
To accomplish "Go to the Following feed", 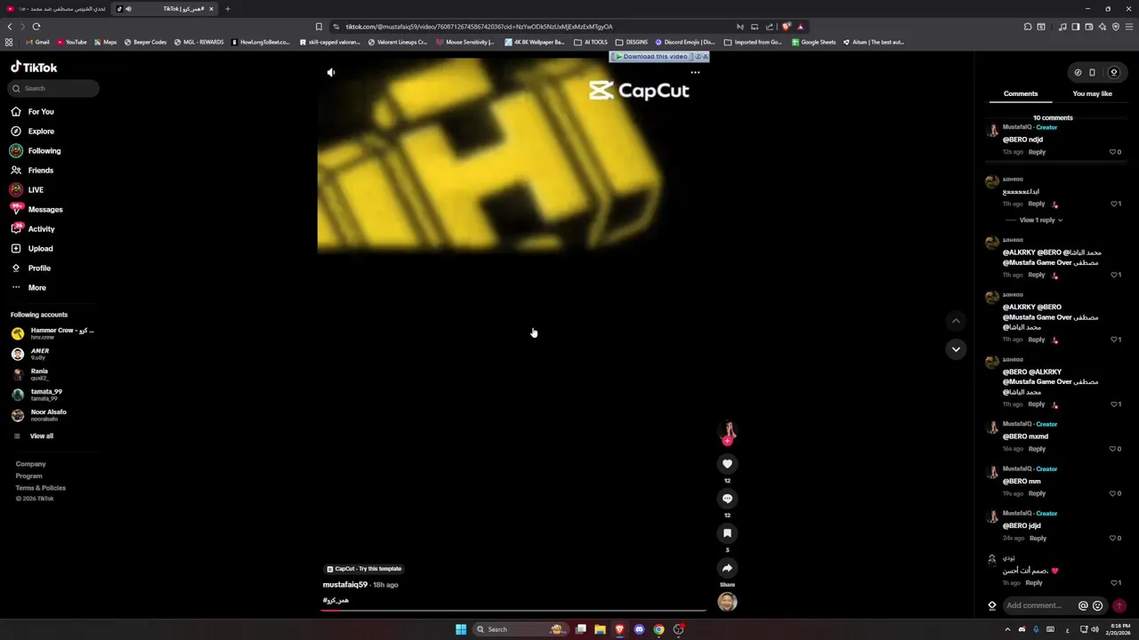I will coord(36,151).
